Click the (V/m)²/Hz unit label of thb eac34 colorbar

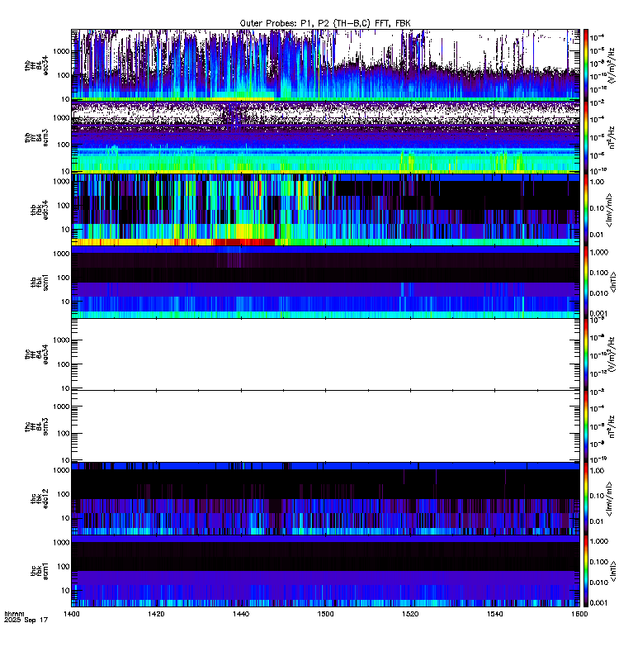pyautogui.click(x=612, y=65)
